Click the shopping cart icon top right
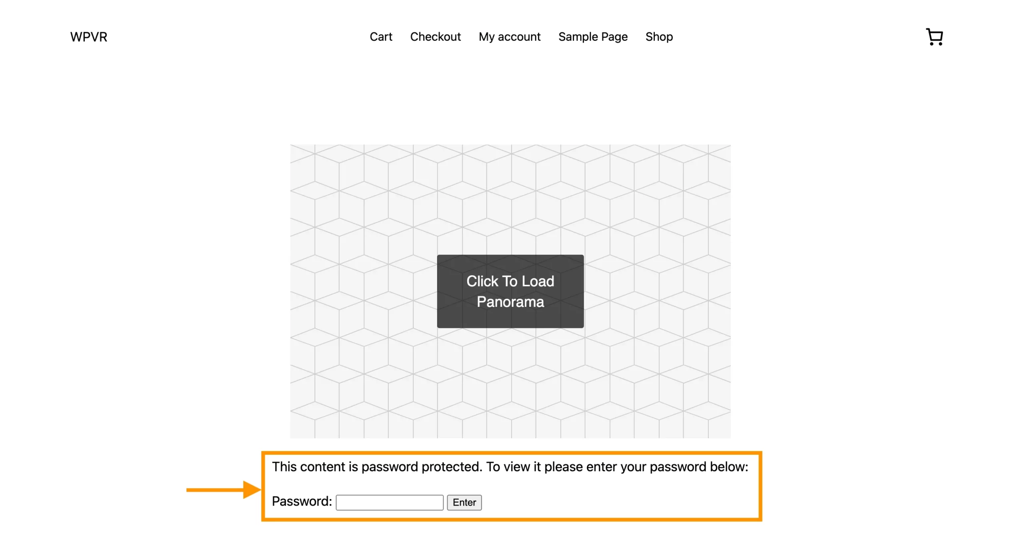This screenshot has height=552, width=1024. (934, 36)
